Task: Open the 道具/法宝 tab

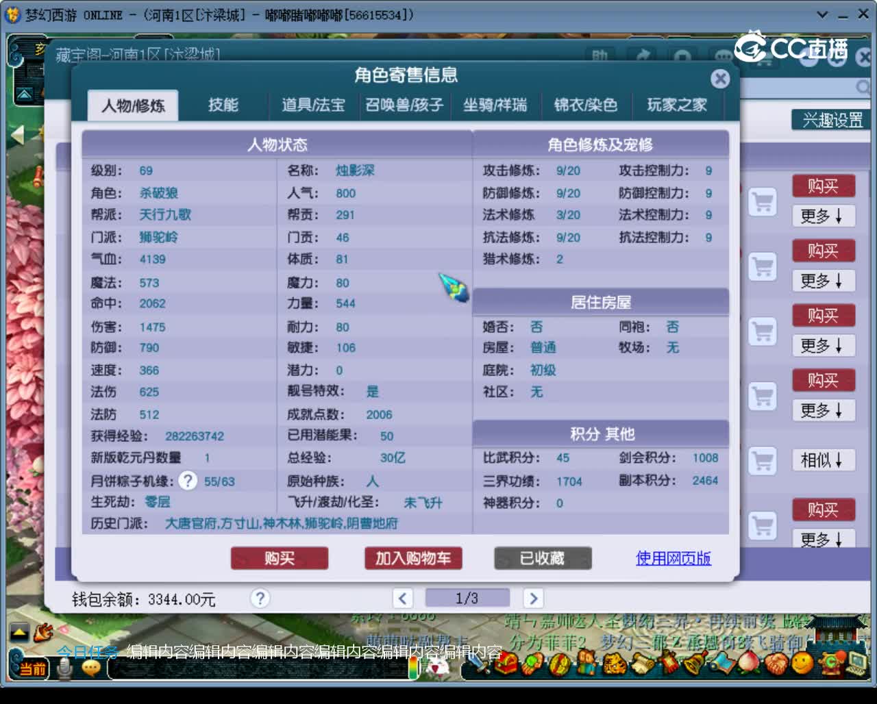Action: pyautogui.click(x=313, y=105)
